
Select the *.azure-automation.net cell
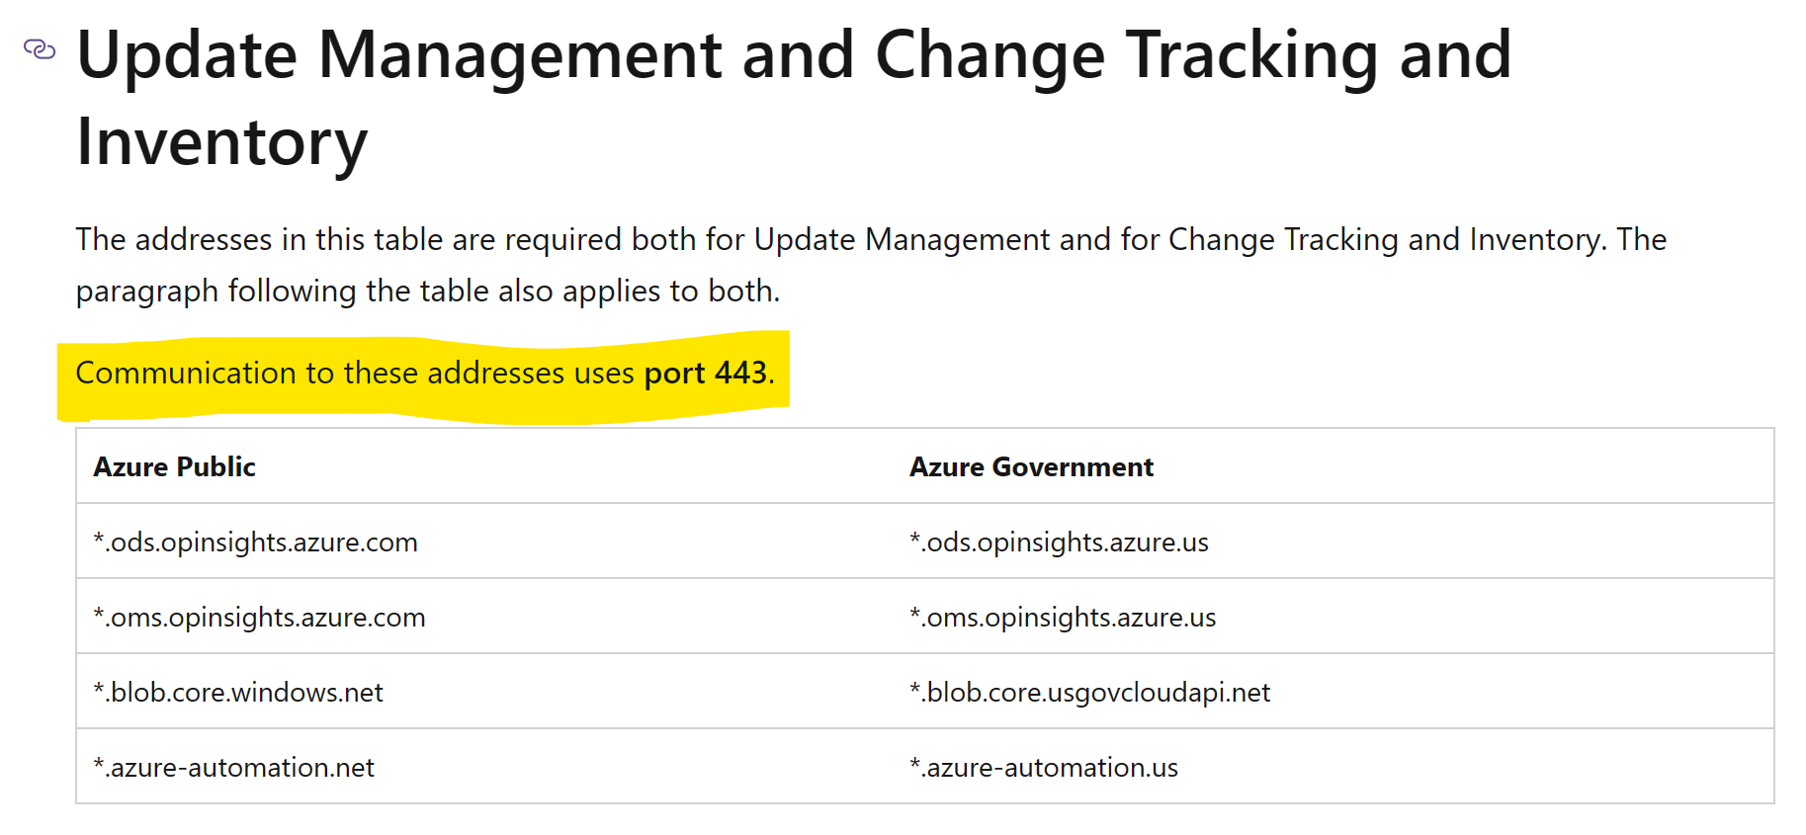point(484,767)
